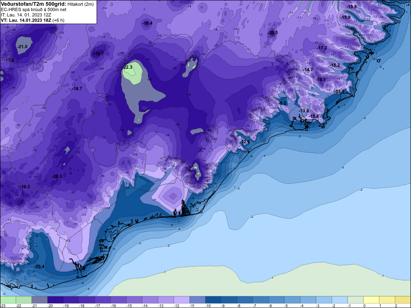This screenshot has width=411, height=308.
Task: Click the Veðurstofan/T2m 500grid title text
Action: pos(33,4)
